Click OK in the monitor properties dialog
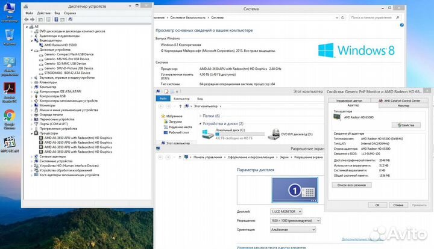Screen dimensions: 434x249 pyautogui.click(x=377, y=205)
